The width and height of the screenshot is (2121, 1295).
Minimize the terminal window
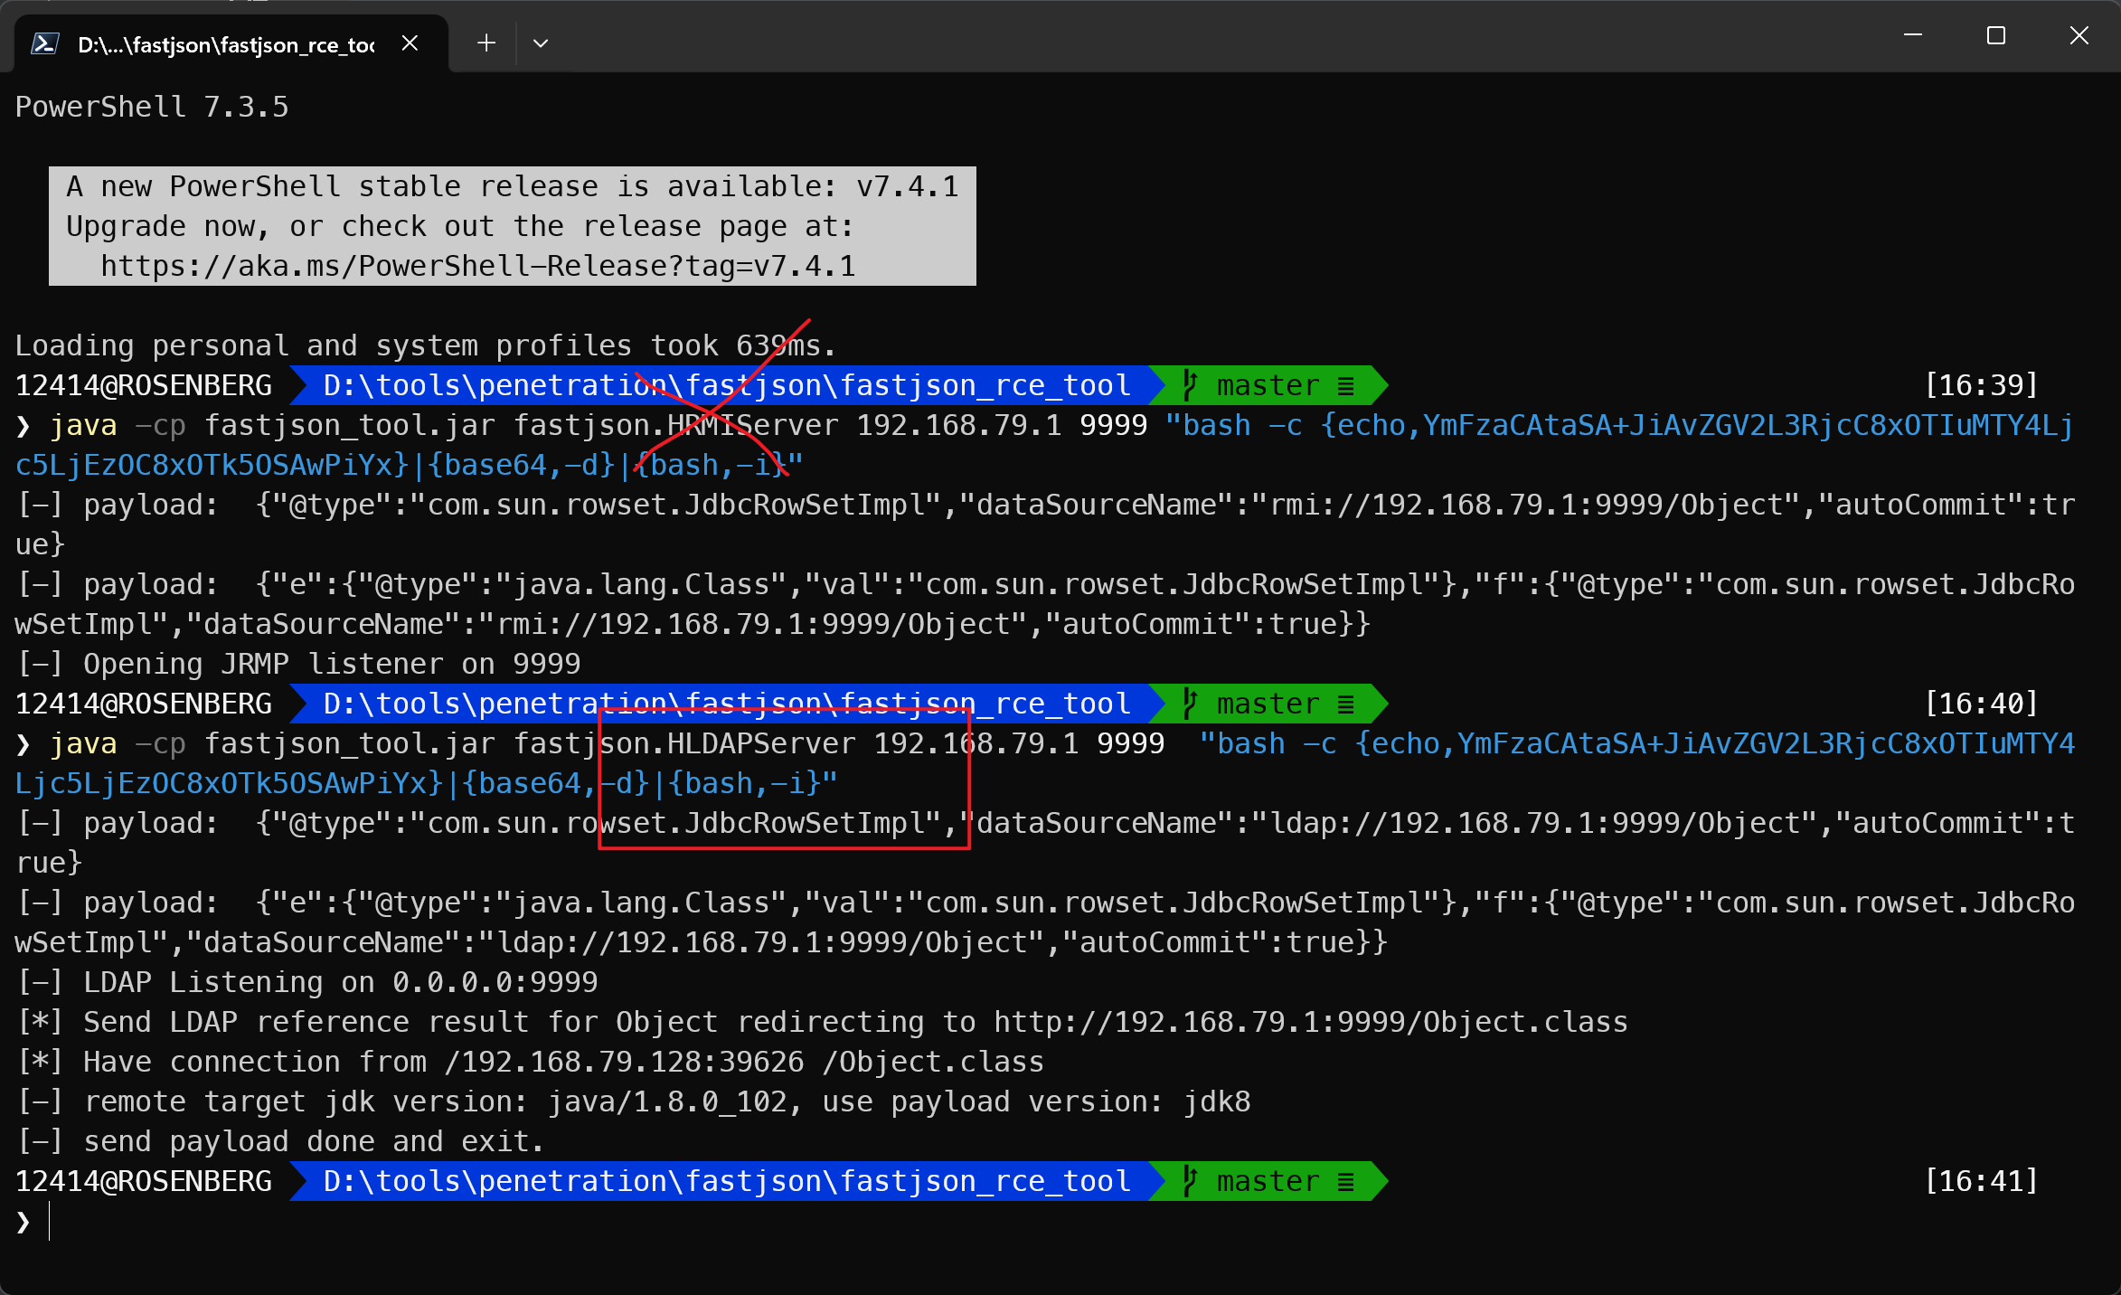pyautogui.click(x=1913, y=35)
